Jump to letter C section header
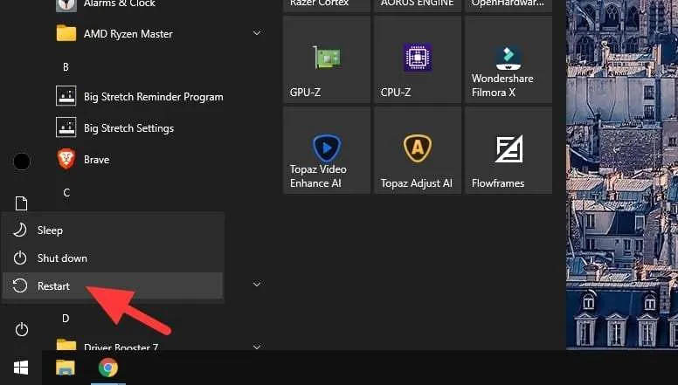678x385 pixels. click(66, 193)
